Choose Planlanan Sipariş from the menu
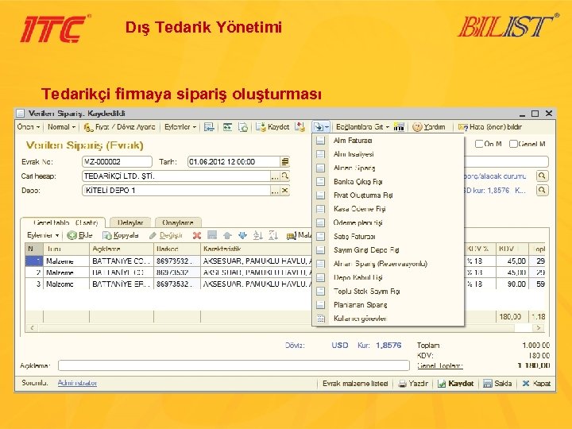This screenshot has height=429, width=572. point(388,305)
